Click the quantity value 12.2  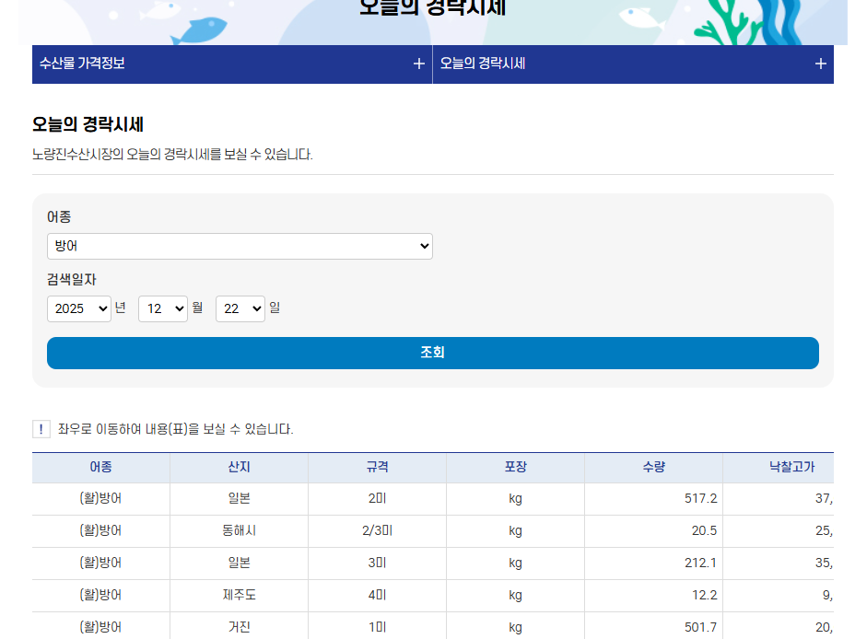pyautogui.click(x=705, y=595)
